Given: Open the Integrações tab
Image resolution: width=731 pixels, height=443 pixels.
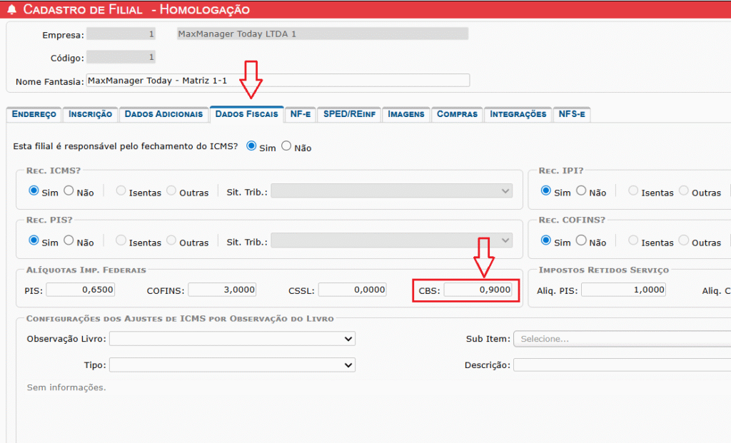Looking at the screenshot, I should coord(518,114).
